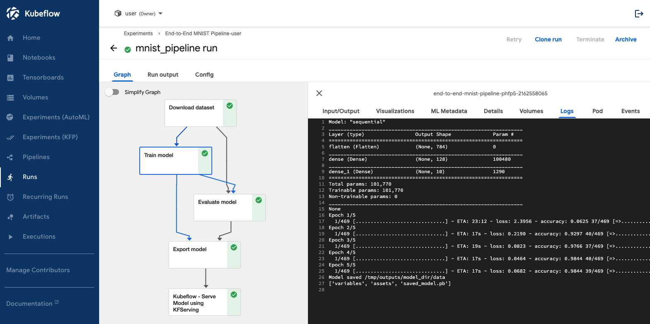Click the Terminate button
Screen dimensions: 650x324
(x=590, y=39)
